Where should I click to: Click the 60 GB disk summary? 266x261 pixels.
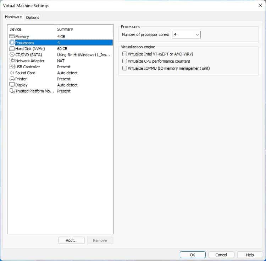click(x=62, y=49)
